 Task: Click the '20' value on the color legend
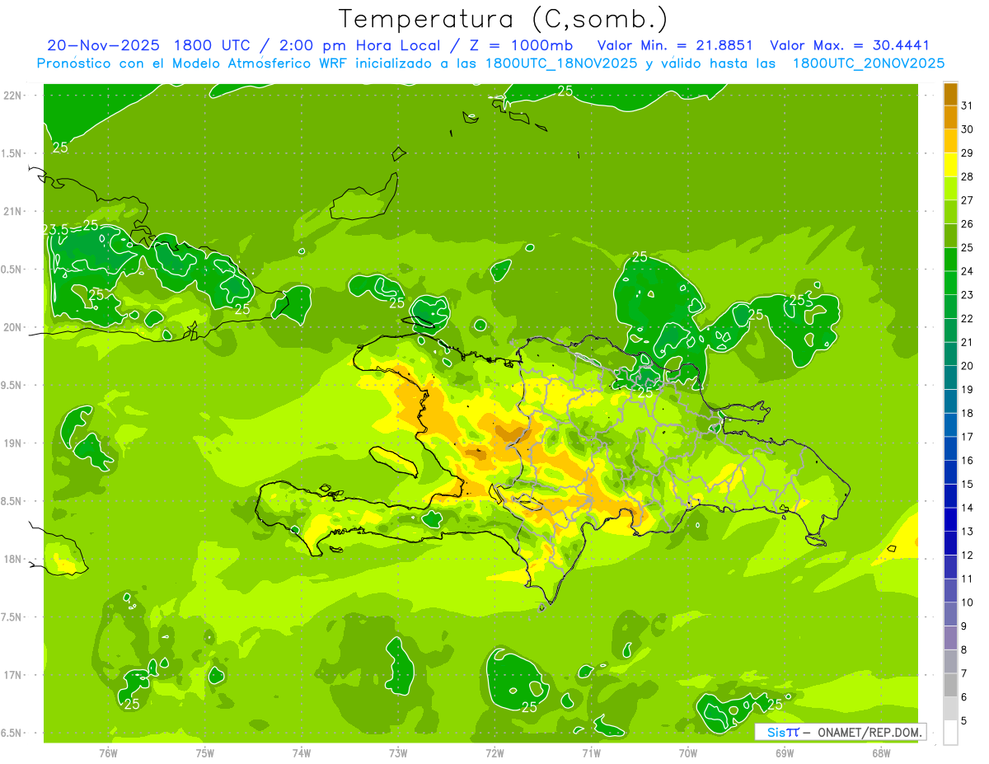pyautogui.click(x=967, y=365)
